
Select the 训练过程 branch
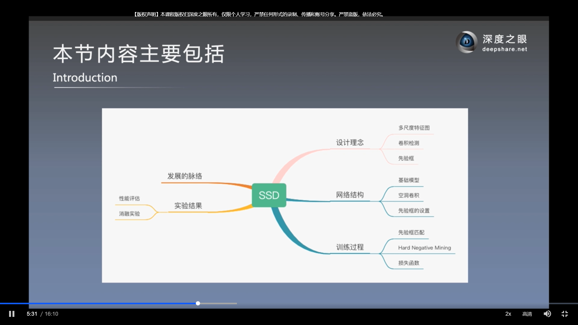pyautogui.click(x=350, y=247)
